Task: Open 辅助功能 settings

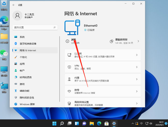Action: coord(35,91)
